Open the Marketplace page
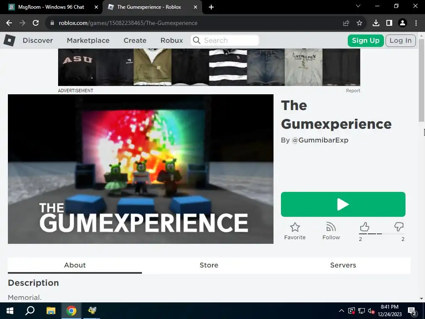 click(88, 40)
